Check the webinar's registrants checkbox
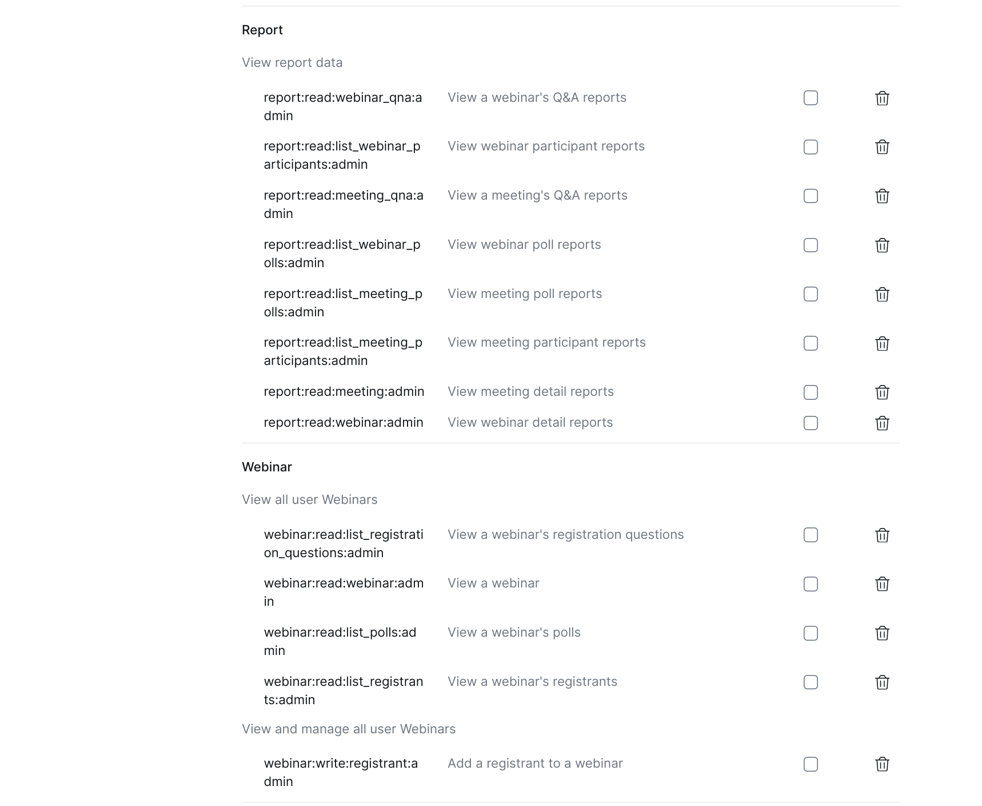The image size is (982, 806). (811, 682)
